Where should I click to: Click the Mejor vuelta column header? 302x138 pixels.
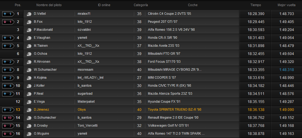click(286, 5)
